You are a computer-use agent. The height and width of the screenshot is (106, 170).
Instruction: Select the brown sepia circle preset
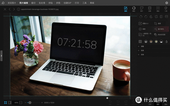pyautogui.click(x=151, y=41)
